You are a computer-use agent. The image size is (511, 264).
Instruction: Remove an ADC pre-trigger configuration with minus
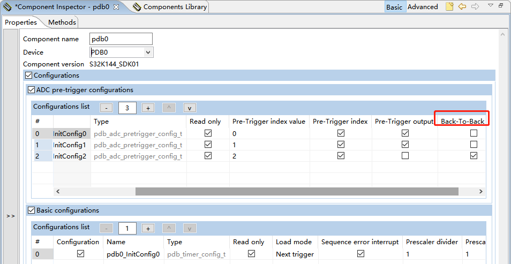pos(106,108)
